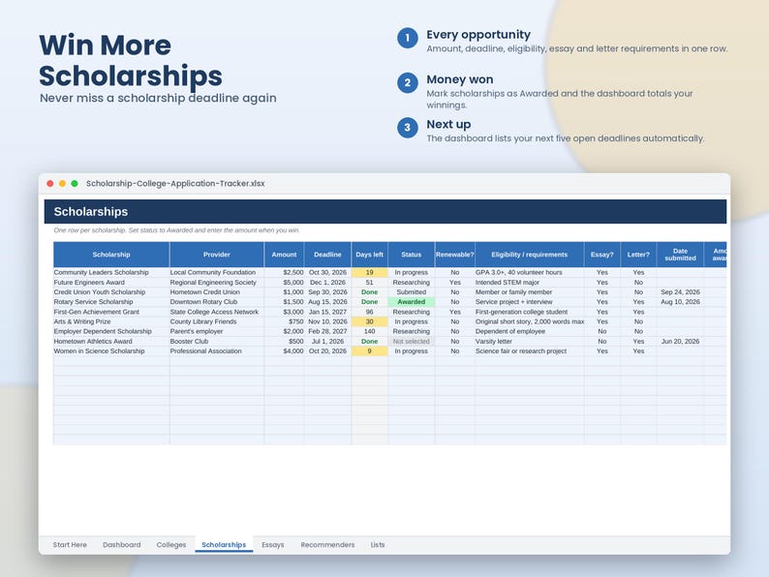Click the Feb 28, 2027 deadline cell
Viewport: 769px width, 577px height.
[327, 331]
